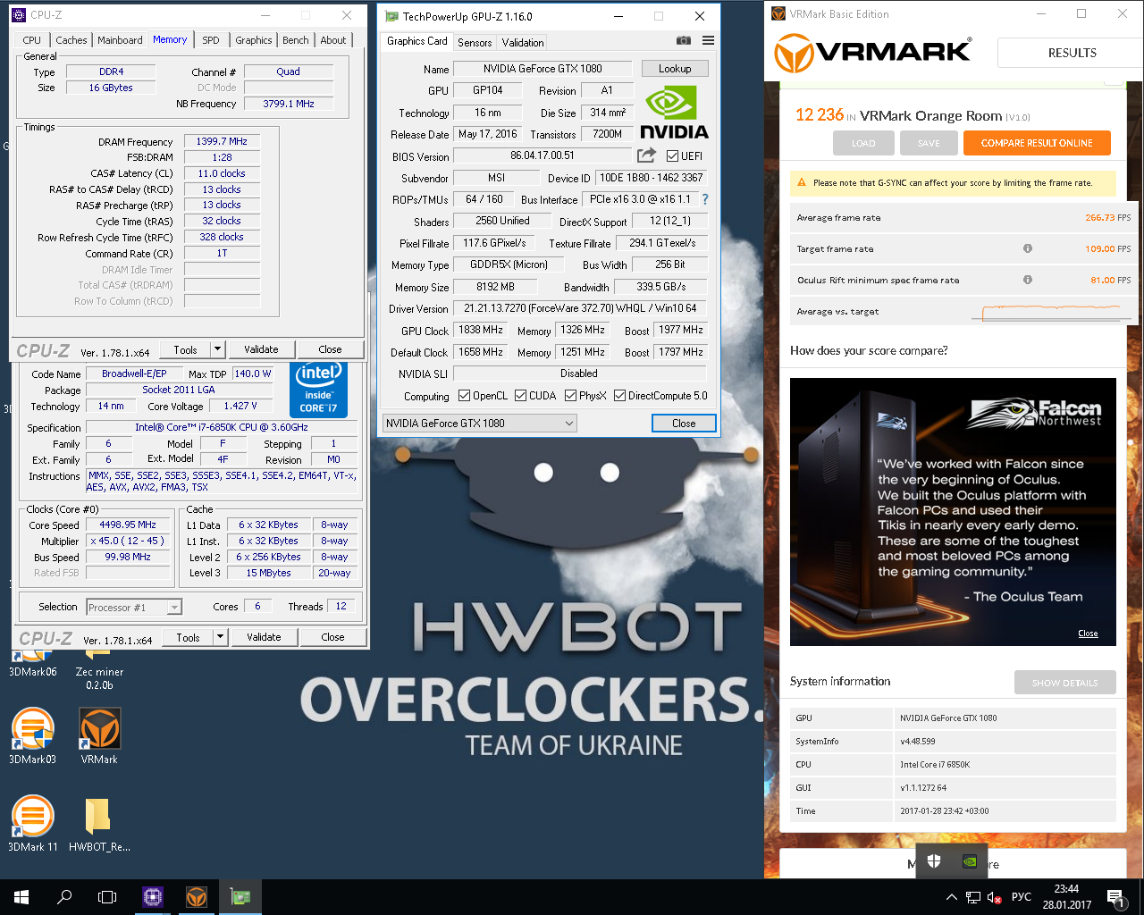The height and width of the screenshot is (915, 1144).
Task: Click the Lookup button in GPU-Z
Action: point(675,69)
